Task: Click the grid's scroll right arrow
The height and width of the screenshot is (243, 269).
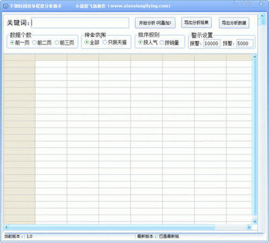Action: pyautogui.click(x=249, y=227)
